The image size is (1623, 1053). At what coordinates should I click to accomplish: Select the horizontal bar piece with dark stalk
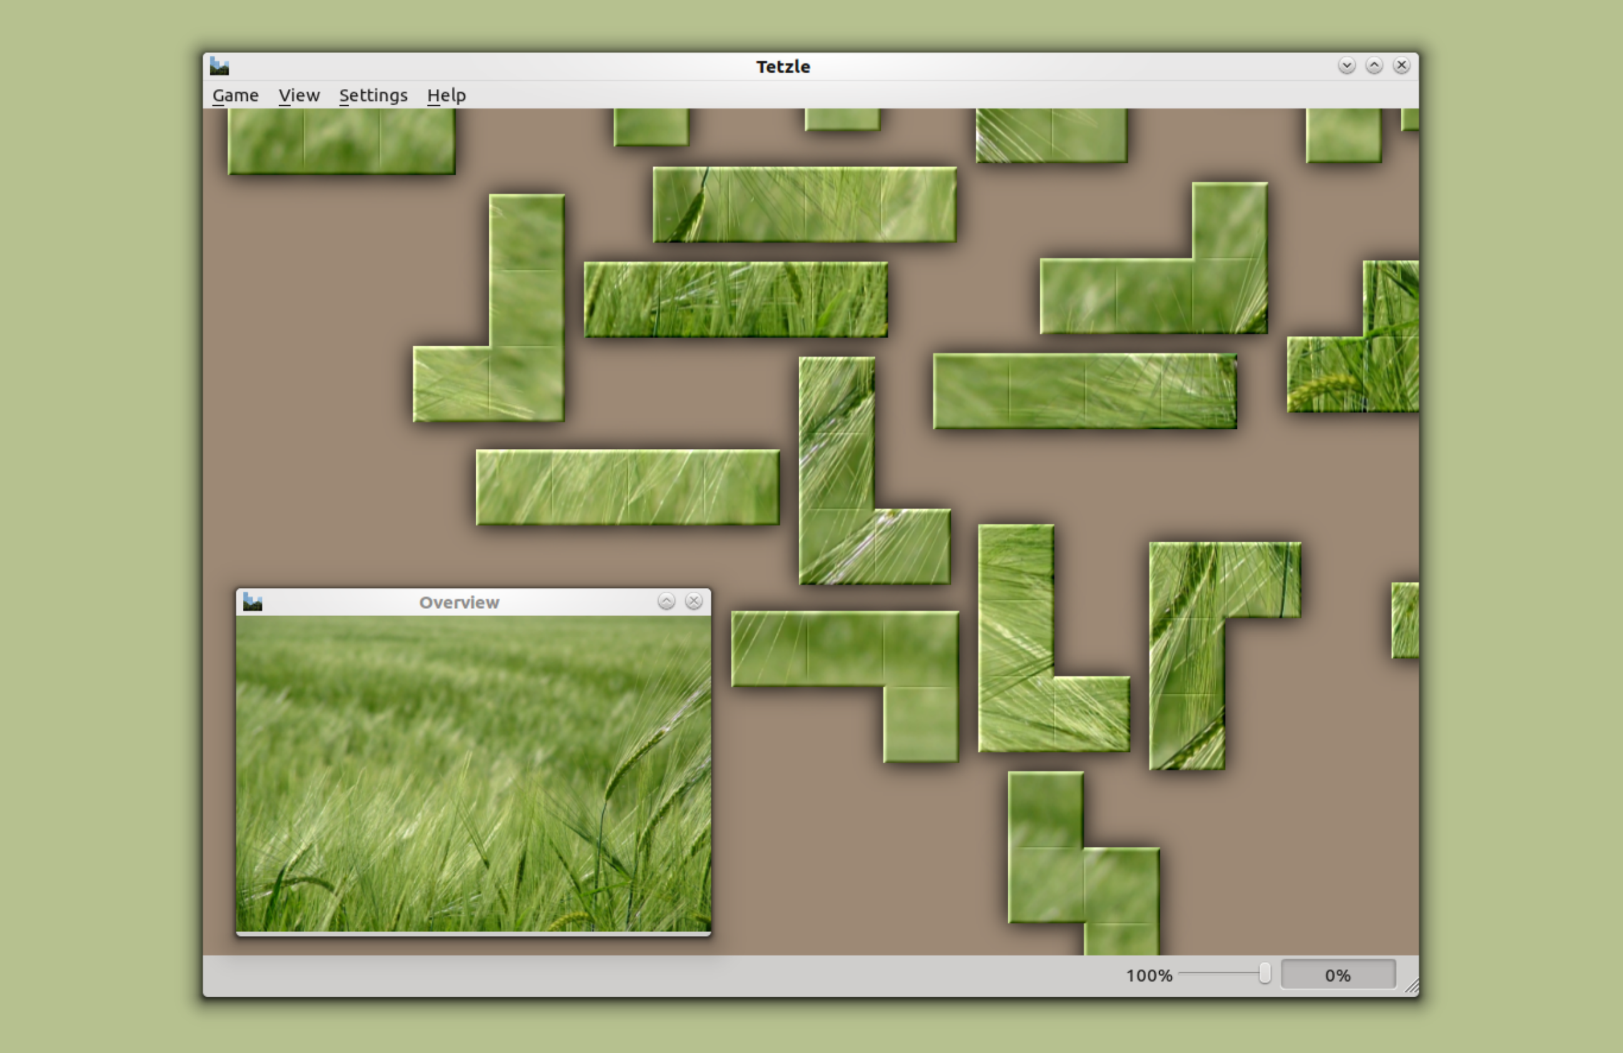tap(805, 205)
